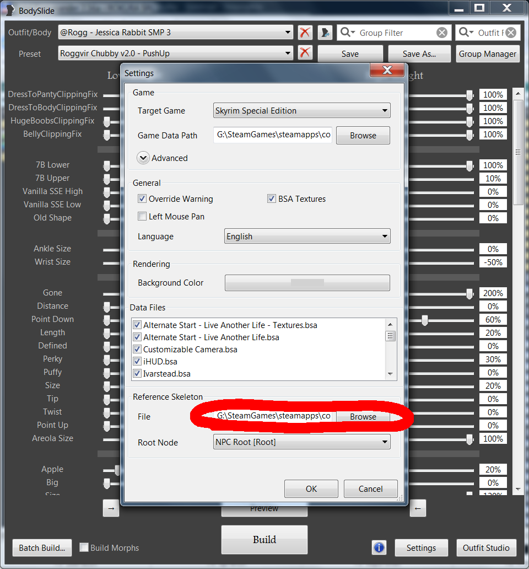Image resolution: width=529 pixels, height=569 pixels.
Task: Open Language dropdown
Action: tap(307, 236)
